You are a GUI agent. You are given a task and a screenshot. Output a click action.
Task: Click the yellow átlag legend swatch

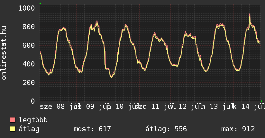pyautogui.click(x=13, y=129)
